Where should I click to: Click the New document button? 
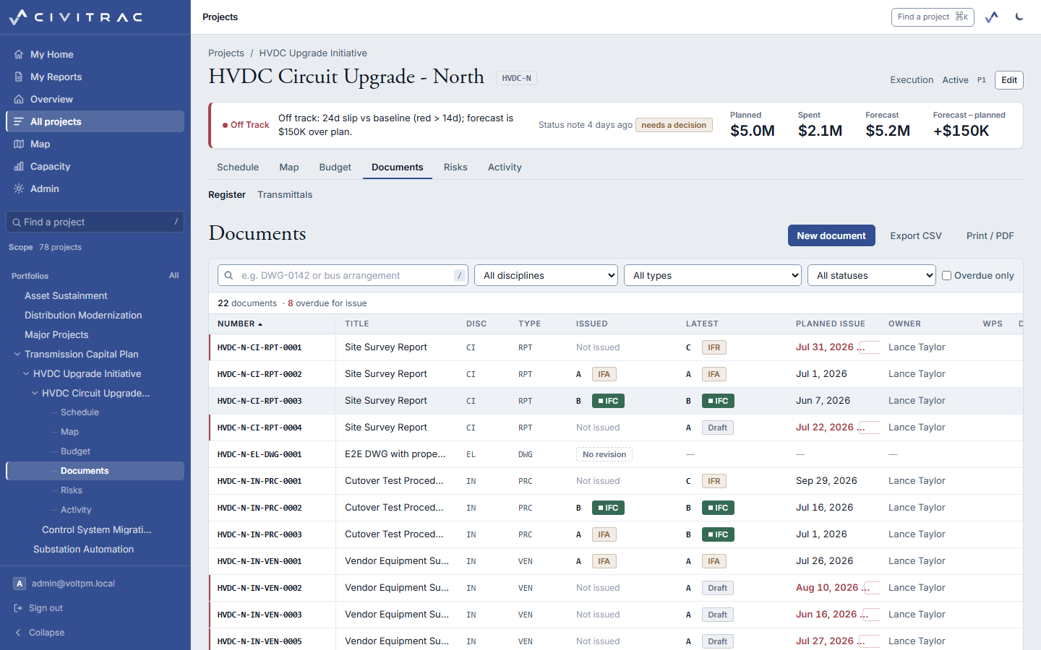click(x=831, y=235)
